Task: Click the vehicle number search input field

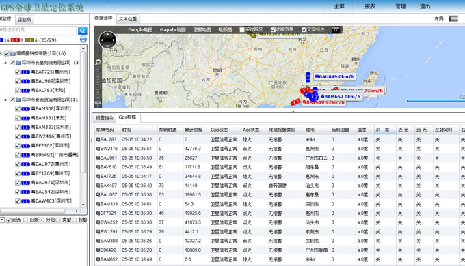Action: (38, 30)
